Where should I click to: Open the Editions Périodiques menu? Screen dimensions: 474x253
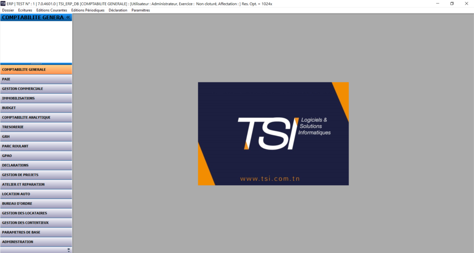88,10
